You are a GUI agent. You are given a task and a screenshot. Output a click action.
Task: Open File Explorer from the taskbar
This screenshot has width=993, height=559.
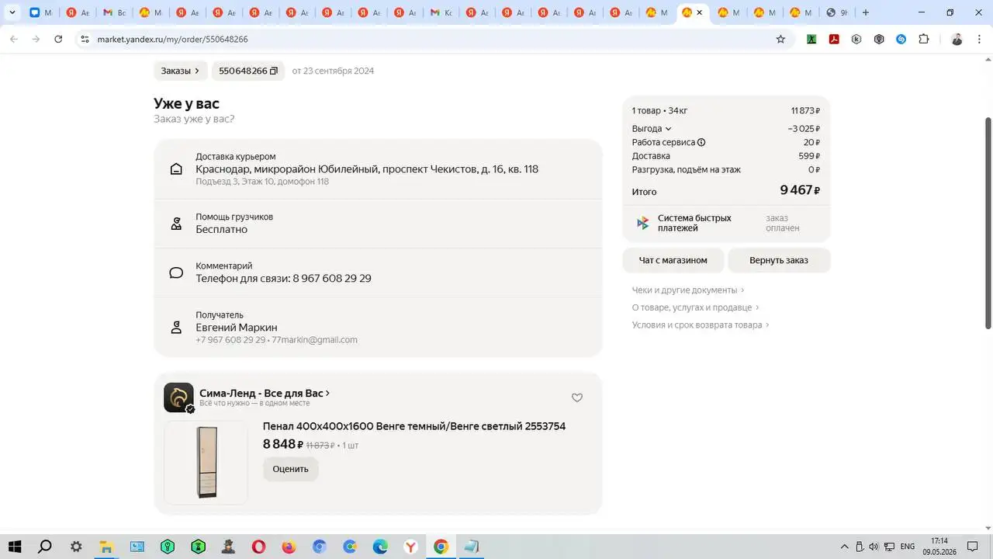coord(106,547)
